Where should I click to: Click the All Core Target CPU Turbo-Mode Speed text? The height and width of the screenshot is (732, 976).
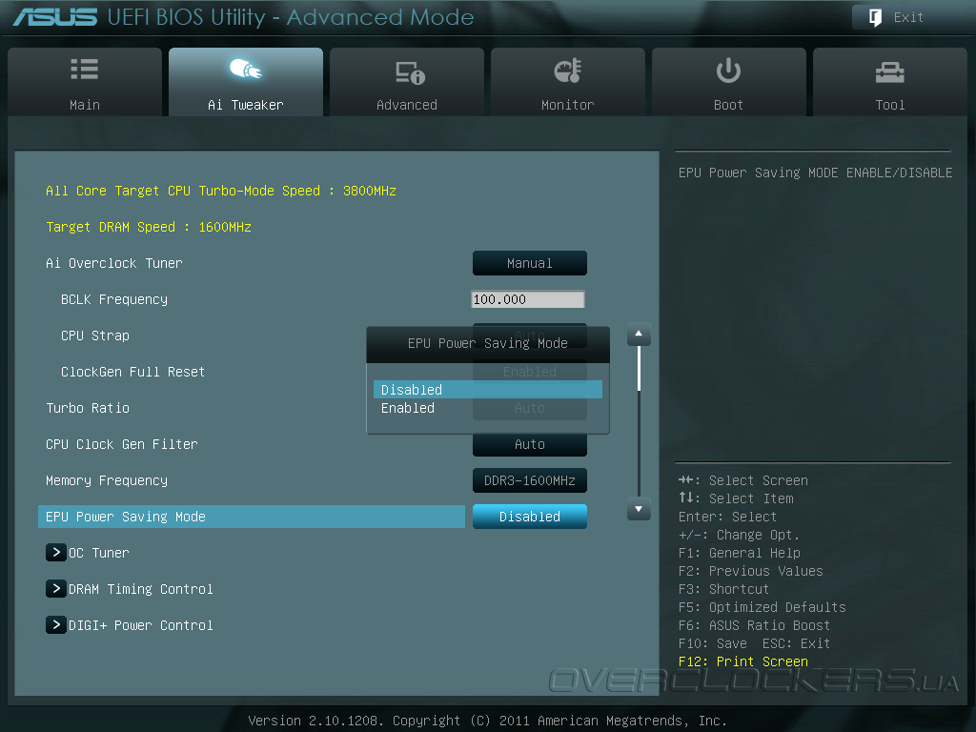pos(221,191)
